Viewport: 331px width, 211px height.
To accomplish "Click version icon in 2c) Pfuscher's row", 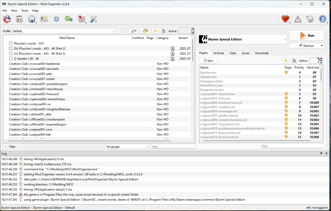I will pos(172,53).
